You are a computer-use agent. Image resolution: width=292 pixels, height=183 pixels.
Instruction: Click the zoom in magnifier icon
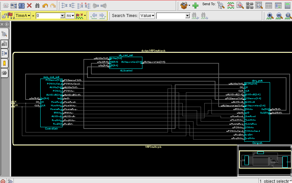[270, 16]
